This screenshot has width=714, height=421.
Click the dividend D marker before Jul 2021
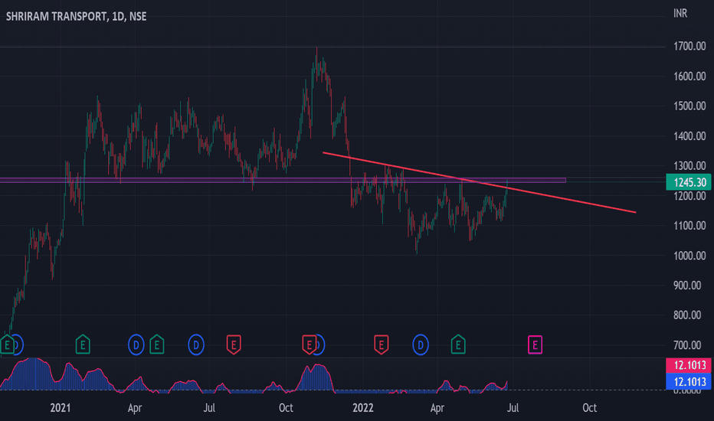click(x=196, y=345)
